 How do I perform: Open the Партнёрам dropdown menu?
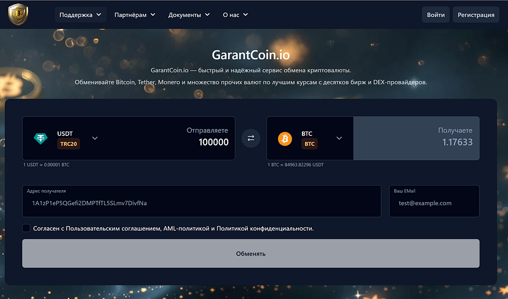point(135,15)
